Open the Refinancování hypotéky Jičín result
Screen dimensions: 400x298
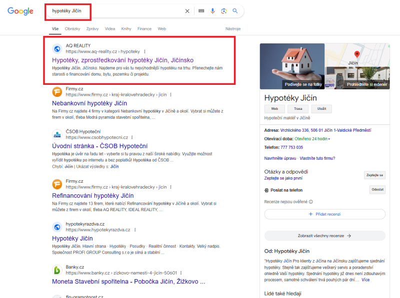[x=93, y=196]
